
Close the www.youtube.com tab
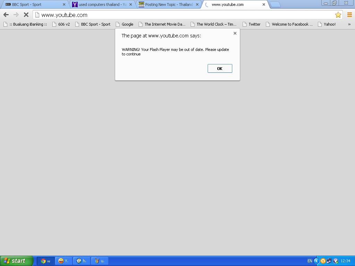[x=264, y=5]
